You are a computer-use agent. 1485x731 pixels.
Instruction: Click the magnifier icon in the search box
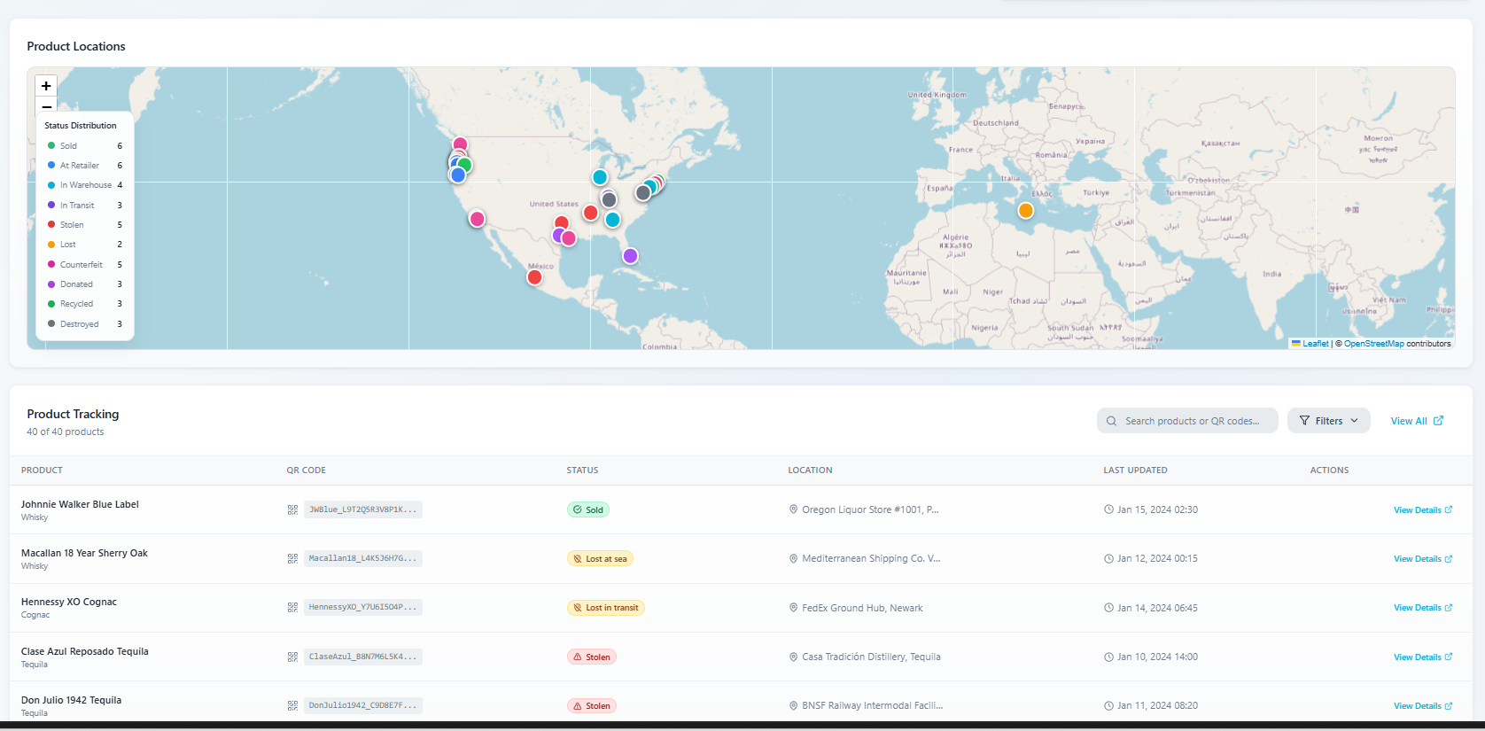pos(1111,421)
